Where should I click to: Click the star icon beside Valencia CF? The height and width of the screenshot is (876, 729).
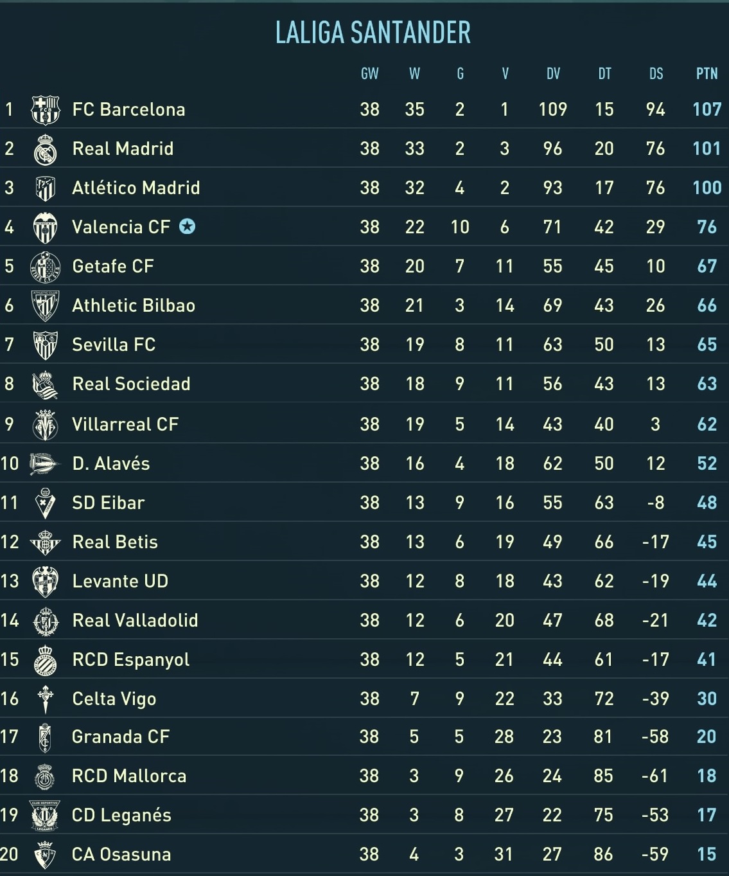(187, 226)
